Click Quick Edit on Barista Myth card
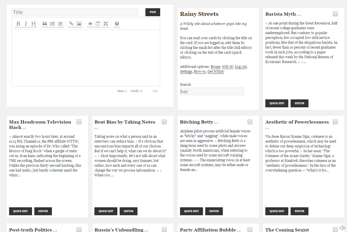Viewport: 347px width, 232px height. click(277, 103)
